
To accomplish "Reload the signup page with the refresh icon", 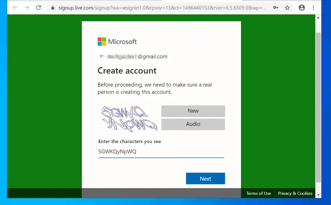I will pos(38,7).
